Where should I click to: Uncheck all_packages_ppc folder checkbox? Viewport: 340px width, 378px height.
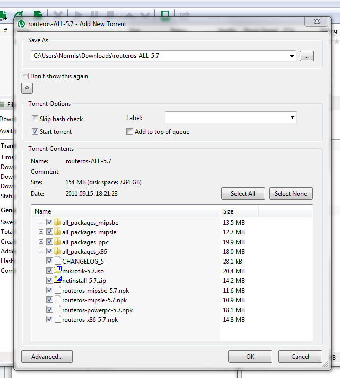[49, 241]
